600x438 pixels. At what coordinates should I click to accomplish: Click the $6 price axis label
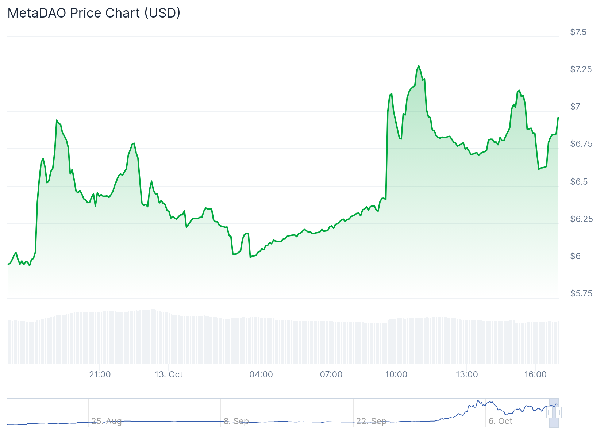[x=575, y=256]
